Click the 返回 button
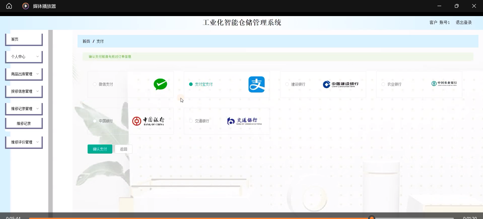Image resolution: width=483 pixels, height=219 pixels. tap(124, 149)
